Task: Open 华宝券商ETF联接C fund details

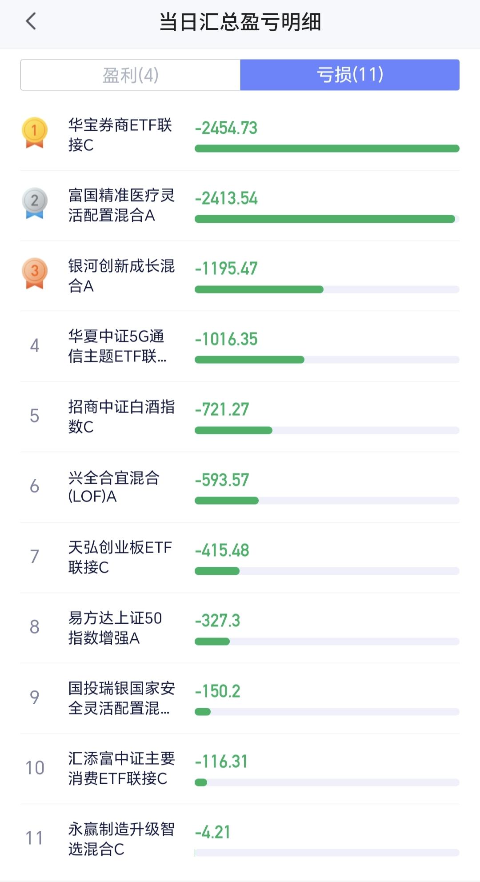Action: [120, 135]
